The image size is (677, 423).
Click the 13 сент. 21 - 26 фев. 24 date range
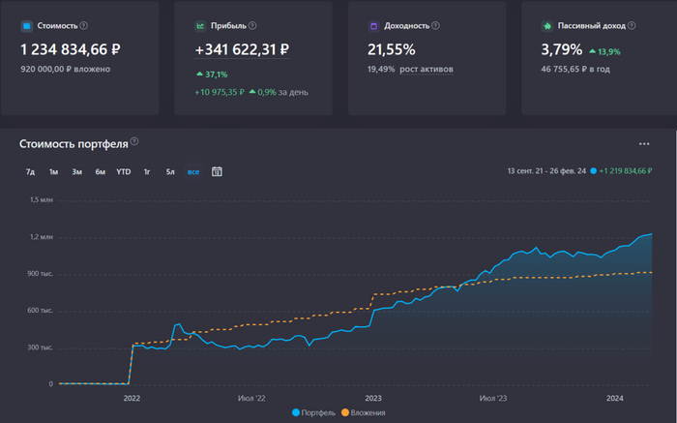[x=545, y=171]
